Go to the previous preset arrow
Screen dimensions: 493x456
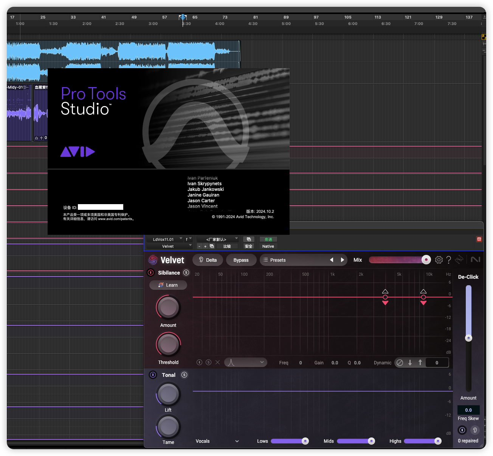click(x=332, y=260)
